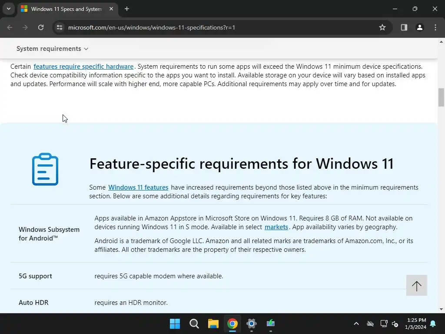445x334 pixels.
Task: Bookmark this page with the star icon
Action: (382, 27)
